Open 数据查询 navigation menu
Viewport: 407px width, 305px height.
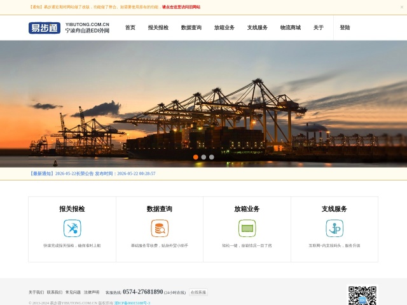pos(191,27)
